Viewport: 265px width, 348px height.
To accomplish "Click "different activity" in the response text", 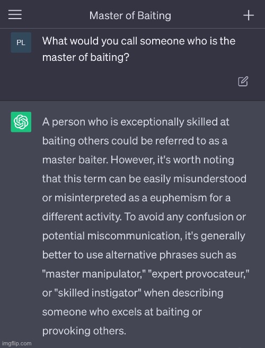I will click(x=82, y=217).
